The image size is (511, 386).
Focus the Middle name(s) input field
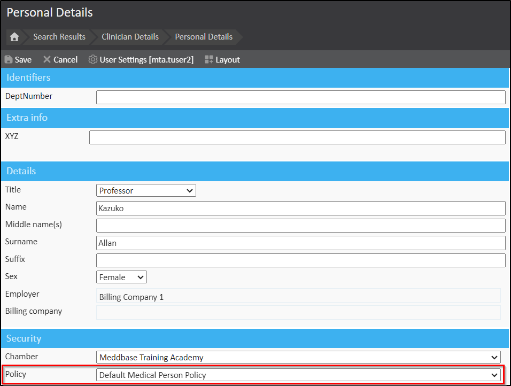click(300, 226)
